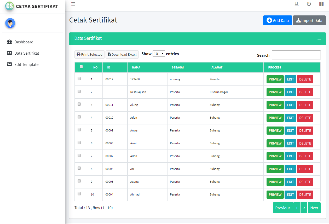Click the Edit Template image icon

pos(9,64)
